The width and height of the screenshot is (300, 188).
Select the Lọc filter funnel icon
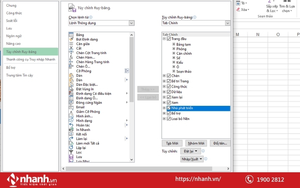click(x=71, y=152)
